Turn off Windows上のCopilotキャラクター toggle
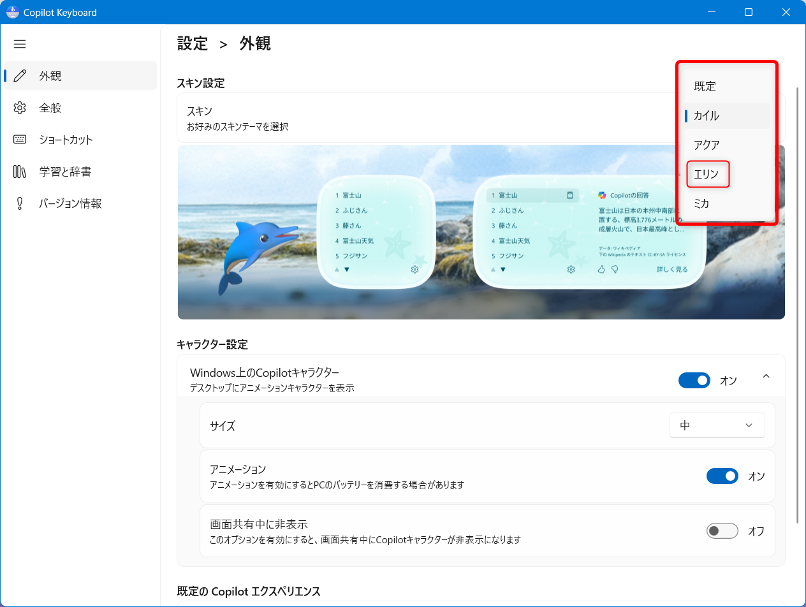The width and height of the screenshot is (806, 607). point(694,381)
